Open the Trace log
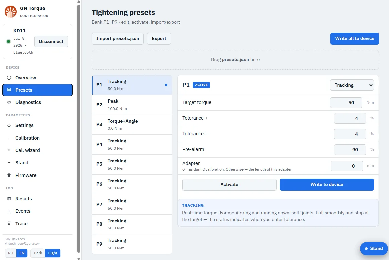 tap(37, 223)
